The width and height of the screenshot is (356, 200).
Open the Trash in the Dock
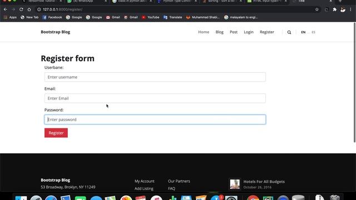coord(335,197)
